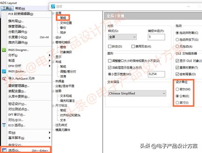Image resolution: width=202 pixels, height=153 pixels.
Task: Collapse the 绘图 tree node
Action: pos(53,91)
